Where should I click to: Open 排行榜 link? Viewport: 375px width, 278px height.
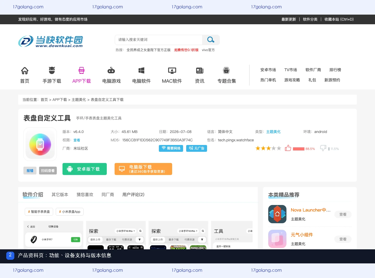(x=335, y=70)
